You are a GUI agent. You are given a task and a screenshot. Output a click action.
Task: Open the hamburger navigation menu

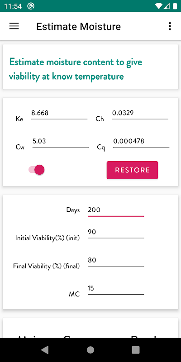click(x=14, y=26)
